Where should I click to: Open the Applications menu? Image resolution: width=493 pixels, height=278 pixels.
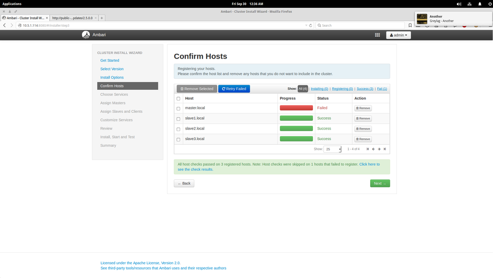tap(12, 4)
